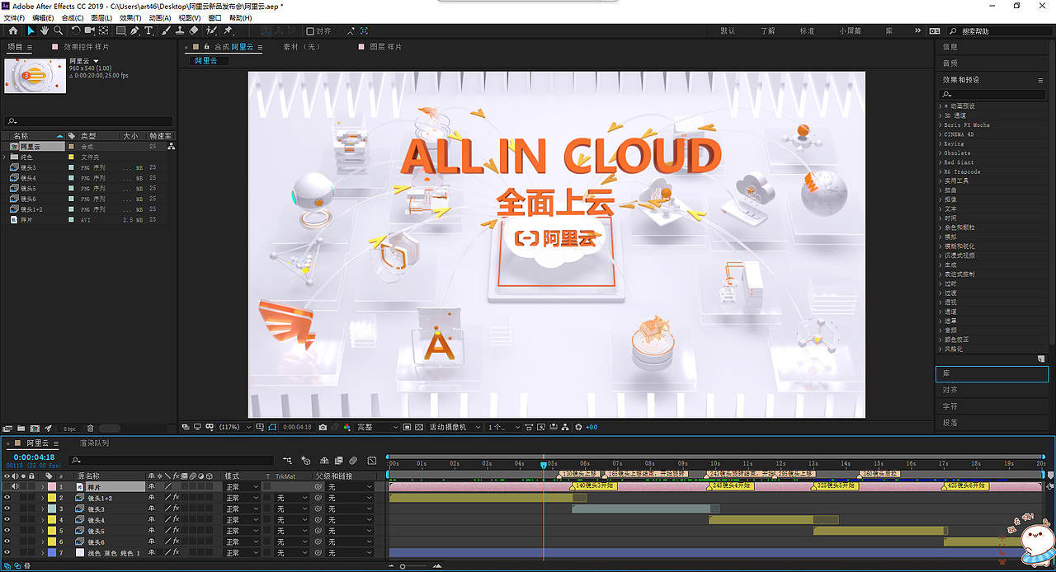Screen dimensions: 1056x572
Task: Select the Rotation tool
Action: point(75,30)
